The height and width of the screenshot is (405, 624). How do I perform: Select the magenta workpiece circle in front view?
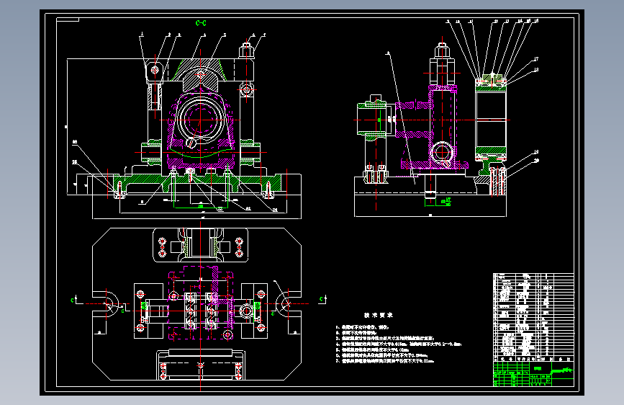click(x=200, y=120)
